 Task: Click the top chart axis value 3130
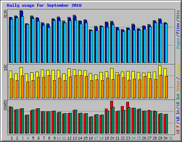click(5, 14)
